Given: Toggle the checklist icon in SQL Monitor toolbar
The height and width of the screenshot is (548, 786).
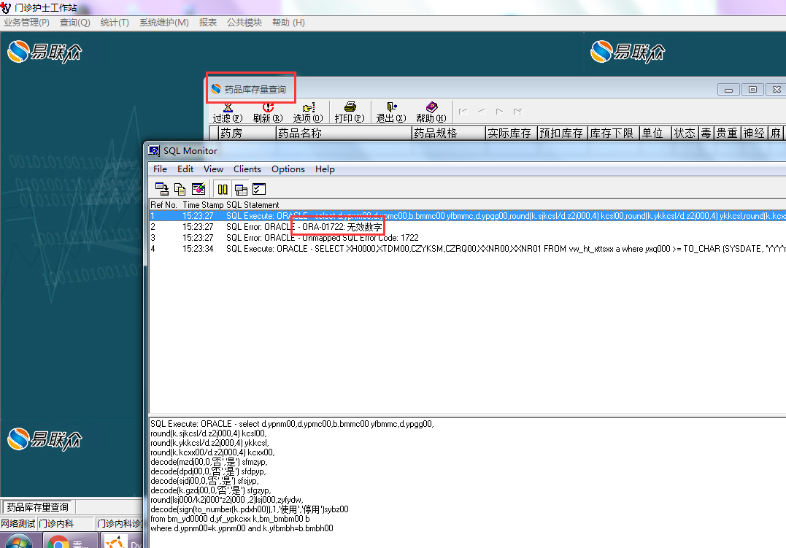Looking at the screenshot, I should pos(258,189).
